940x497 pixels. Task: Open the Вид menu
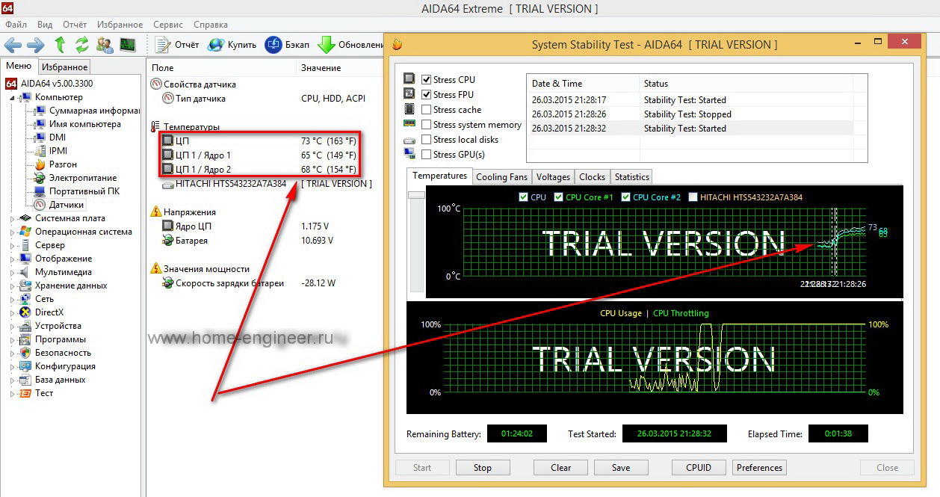coord(45,25)
